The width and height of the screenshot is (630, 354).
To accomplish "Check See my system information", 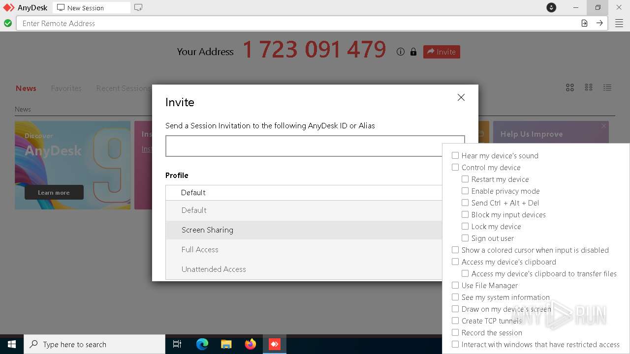I will pos(455,297).
